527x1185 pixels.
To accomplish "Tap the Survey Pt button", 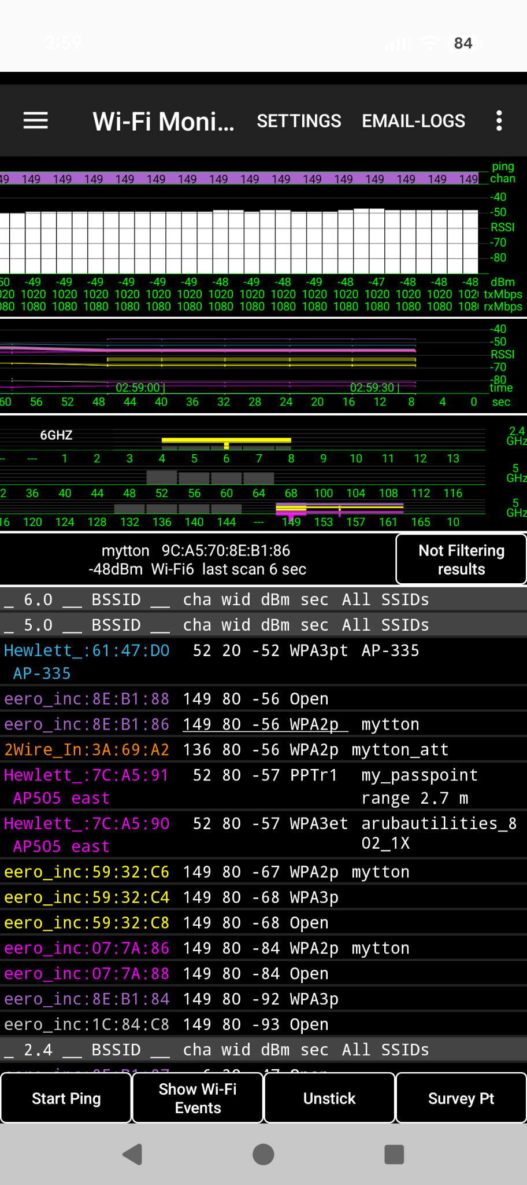I will (461, 1098).
